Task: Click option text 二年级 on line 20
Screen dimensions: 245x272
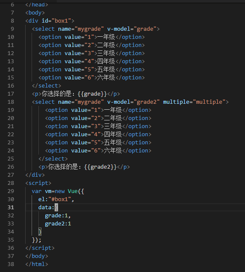Action: coord(113,118)
